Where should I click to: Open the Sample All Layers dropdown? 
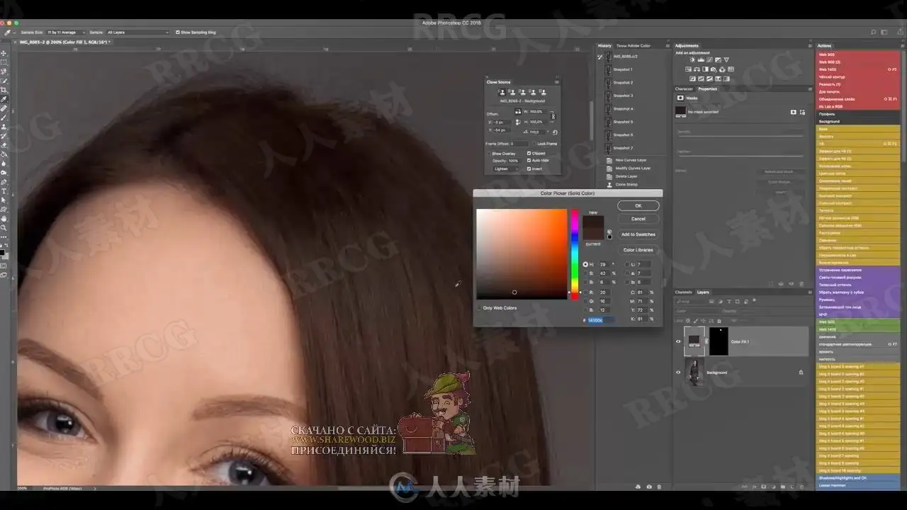coord(138,32)
